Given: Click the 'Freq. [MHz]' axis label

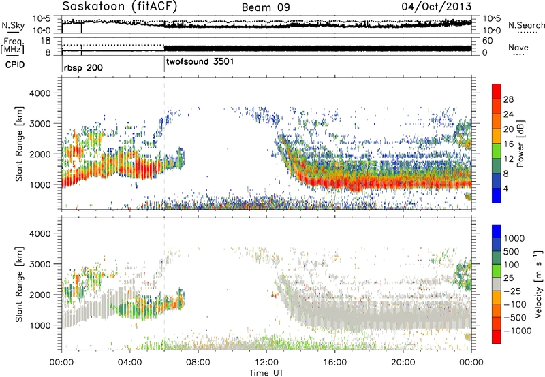Looking at the screenshot, I should pos(13,46).
